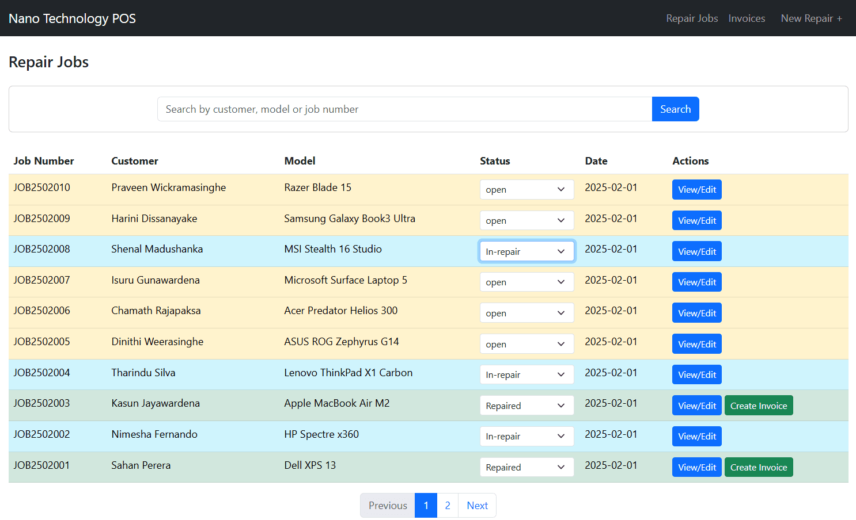The image size is (856, 520).
Task: Click the Nano Technology POS brand link
Action: [x=72, y=18]
